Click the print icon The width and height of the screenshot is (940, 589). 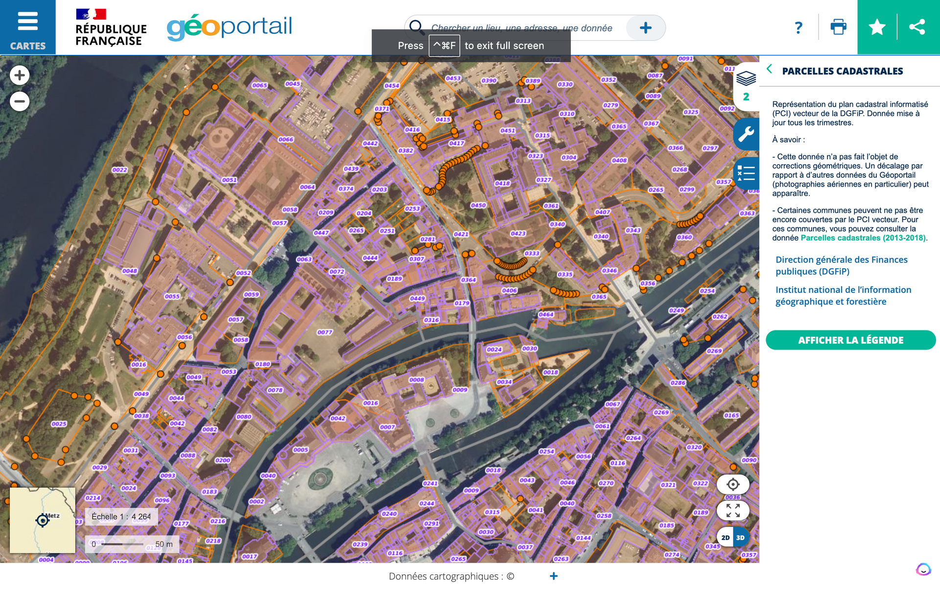[838, 27]
